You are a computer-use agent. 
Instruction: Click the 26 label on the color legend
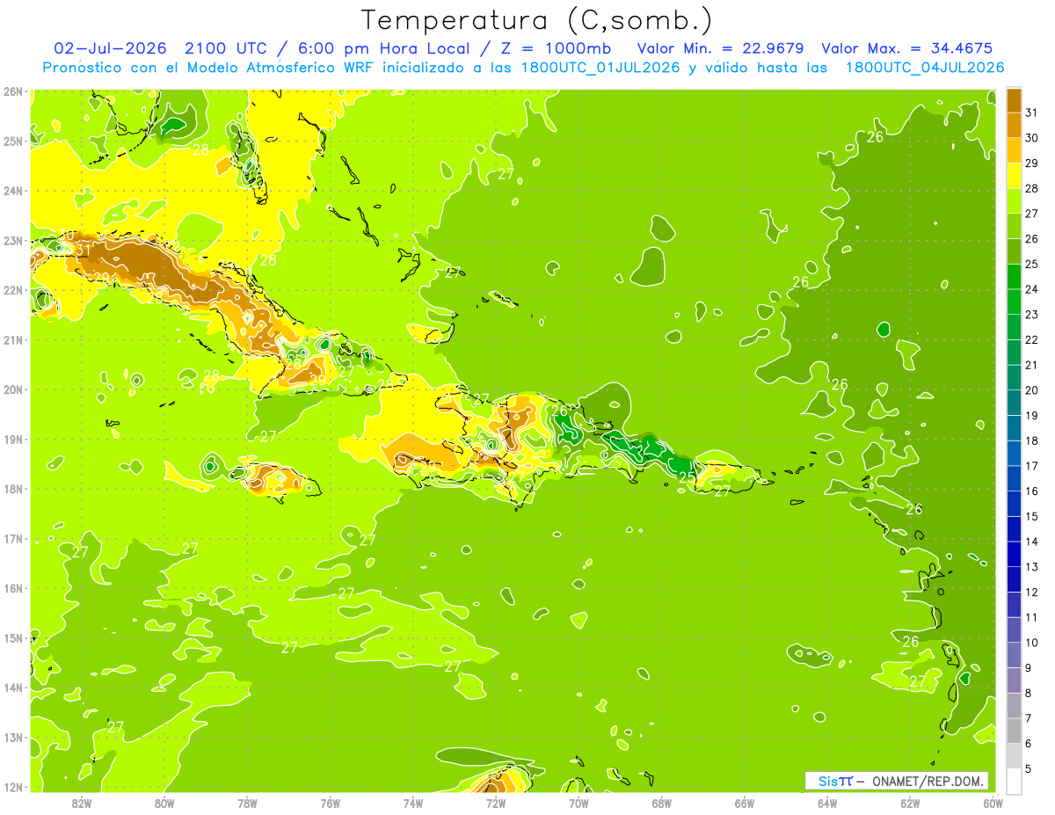1031,239
